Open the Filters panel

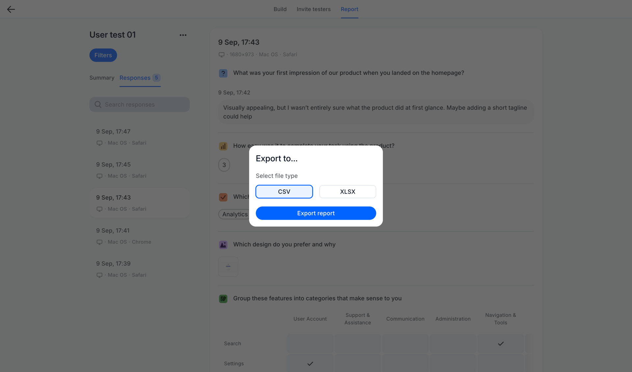(x=103, y=55)
